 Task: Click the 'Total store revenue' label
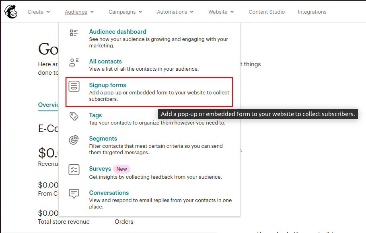pos(64,222)
